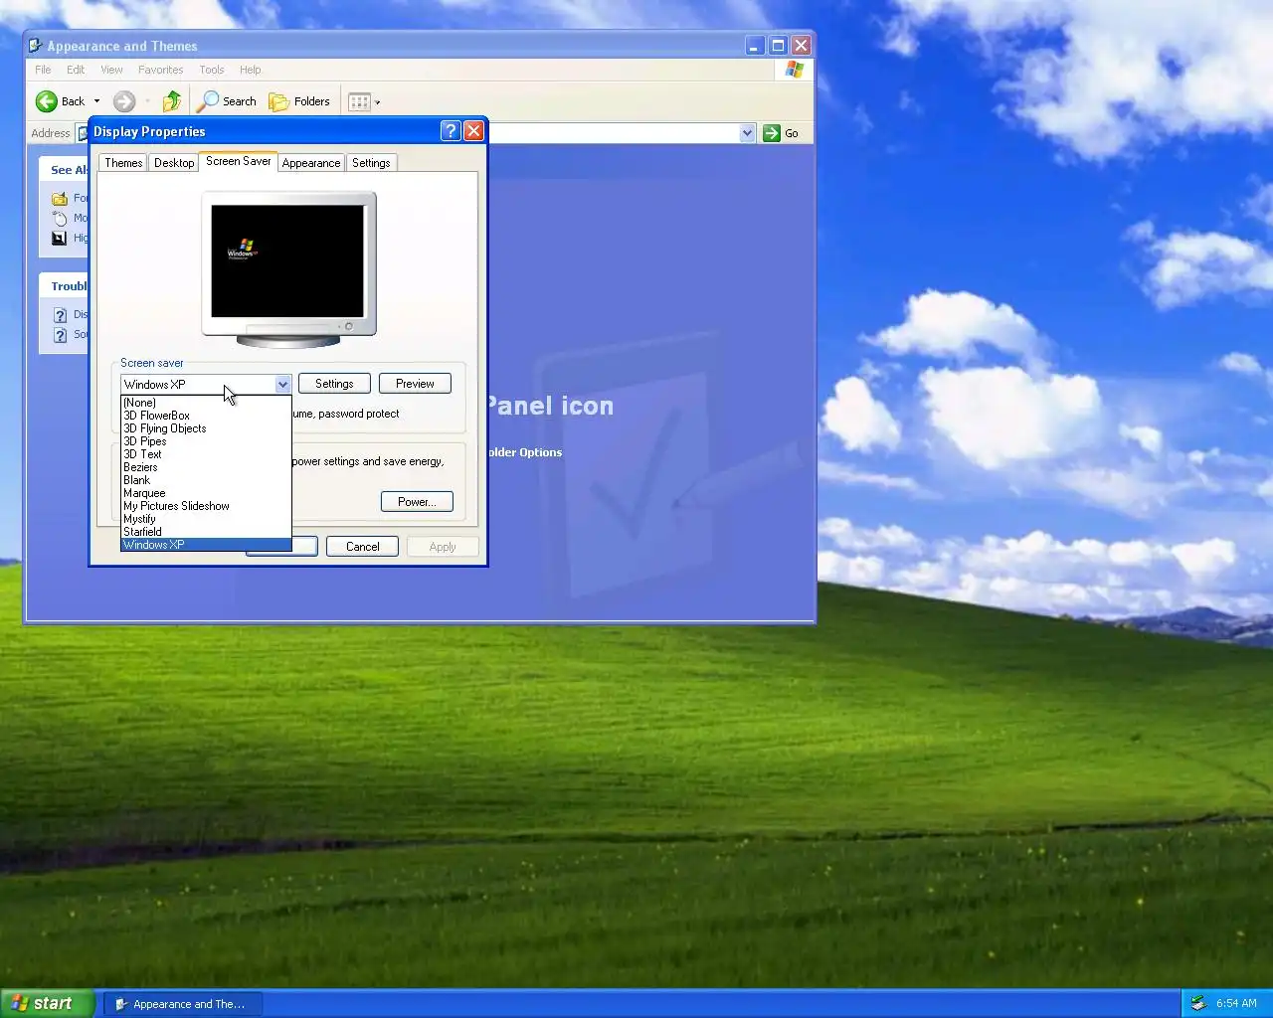Open Back button history dropdown arrow
This screenshot has width=1273, height=1018.
tap(96, 101)
